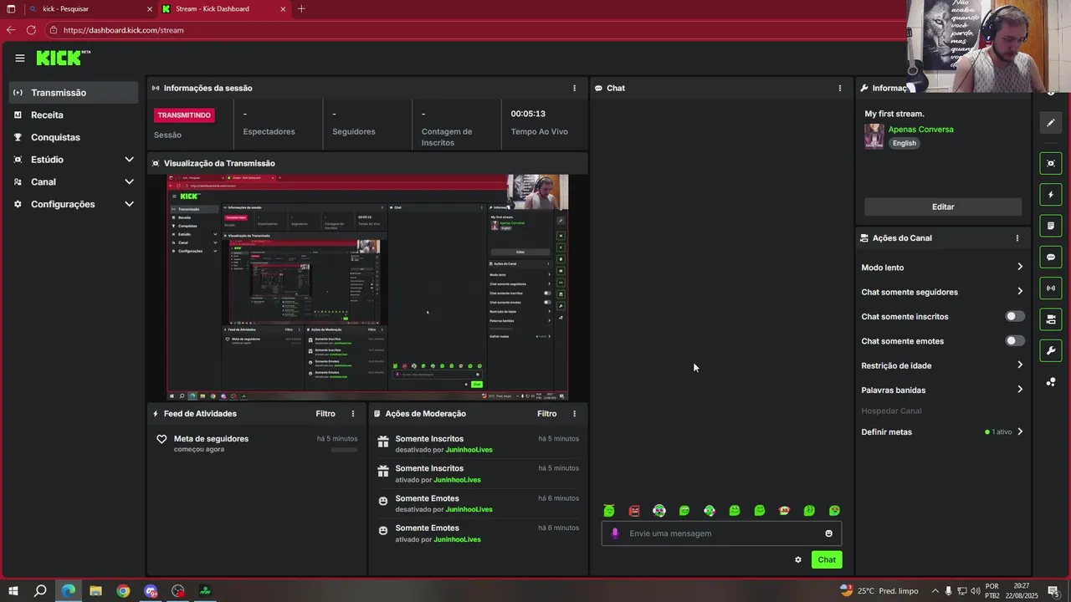Screen dimensions: 1071x602
Task: Insert the heart-eyes emote at row end
Action: (834, 511)
